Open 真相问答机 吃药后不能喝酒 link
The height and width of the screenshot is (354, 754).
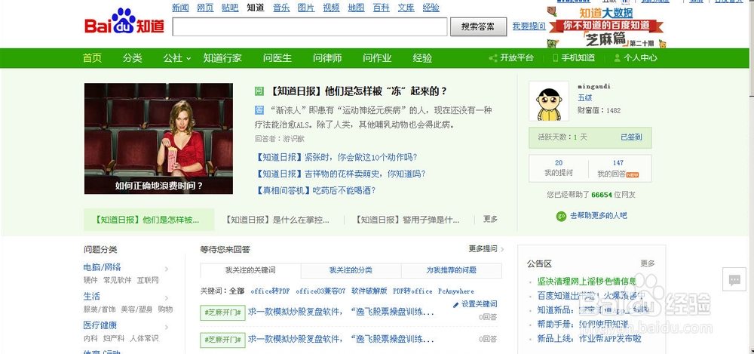(x=316, y=190)
